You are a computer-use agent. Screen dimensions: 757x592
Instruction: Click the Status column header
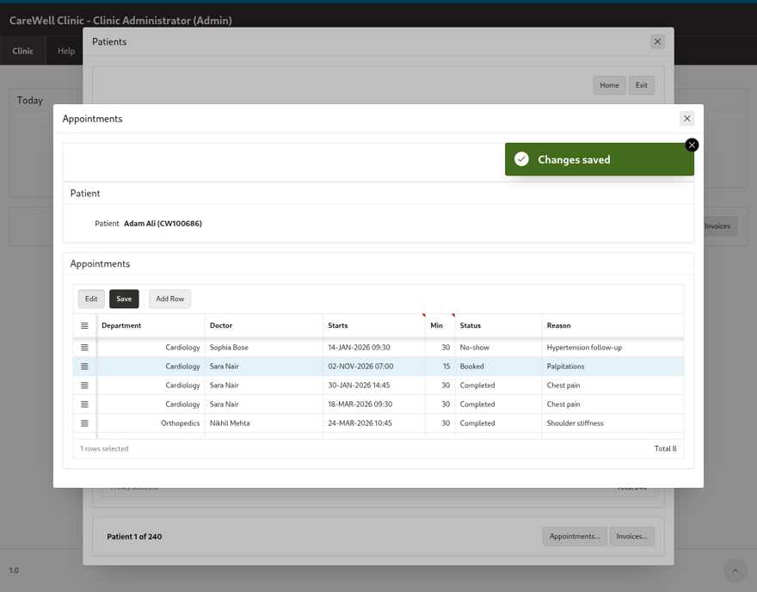pyautogui.click(x=498, y=325)
